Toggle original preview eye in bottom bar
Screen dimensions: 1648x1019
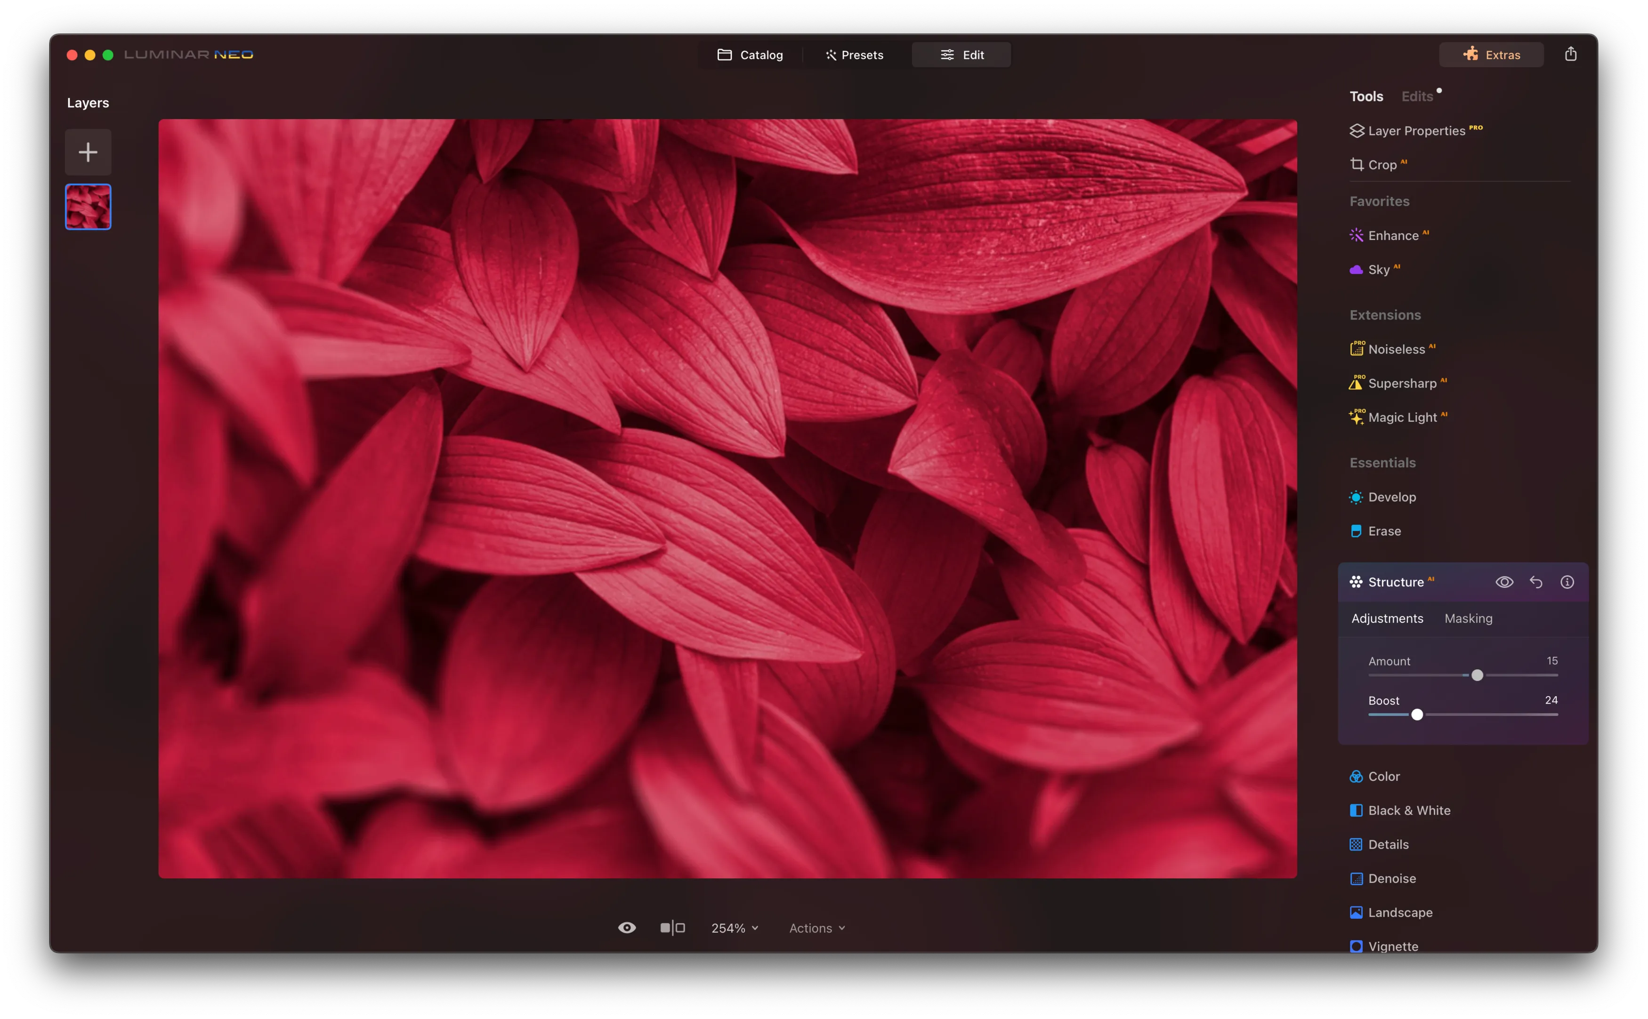(626, 928)
